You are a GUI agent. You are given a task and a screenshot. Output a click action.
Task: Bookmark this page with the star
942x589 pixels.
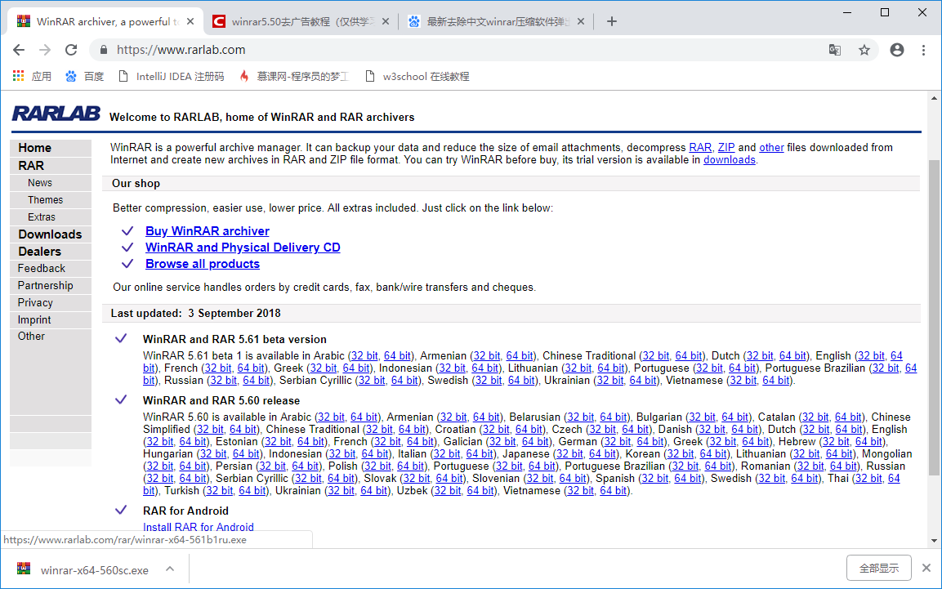[x=864, y=50]
